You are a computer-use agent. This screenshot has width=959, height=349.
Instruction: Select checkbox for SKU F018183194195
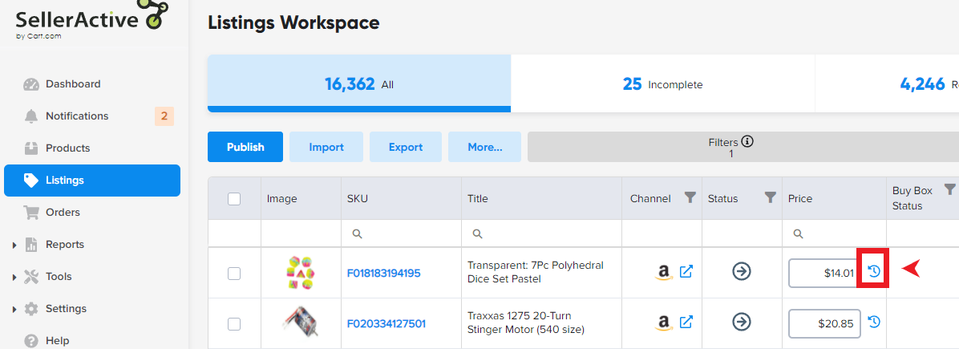[x=234, y=274]
